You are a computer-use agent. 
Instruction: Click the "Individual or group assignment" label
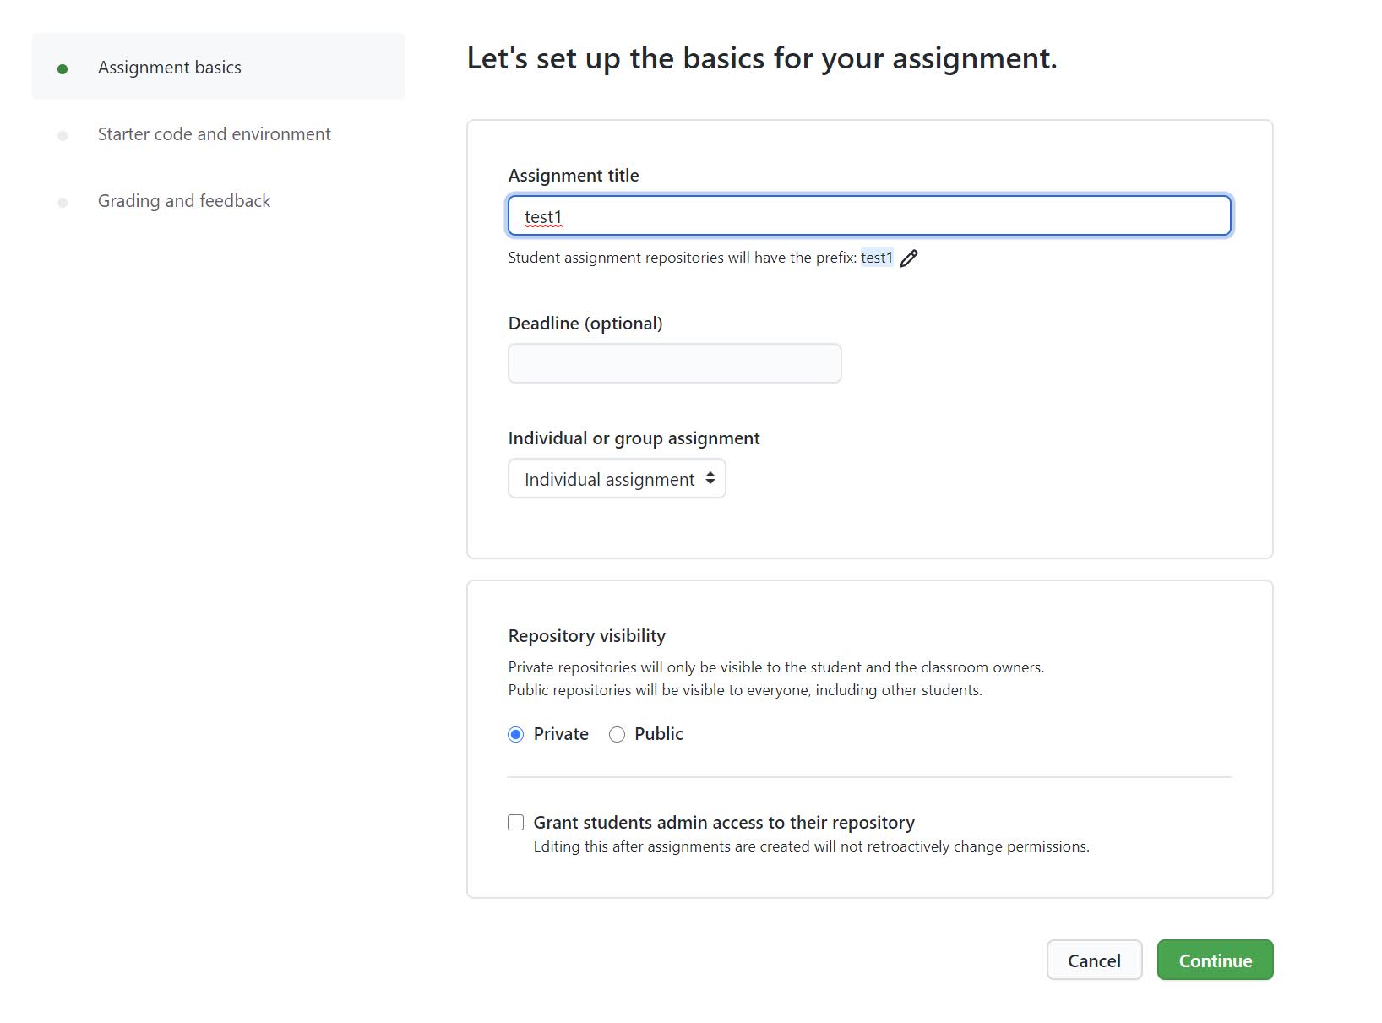point(634,438)
